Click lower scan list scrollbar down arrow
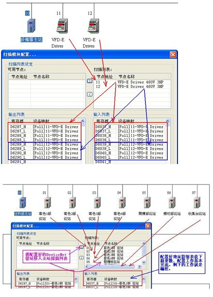Image resolution: width=213 pixels, height=297 pixels. click(x=144, y=263)
